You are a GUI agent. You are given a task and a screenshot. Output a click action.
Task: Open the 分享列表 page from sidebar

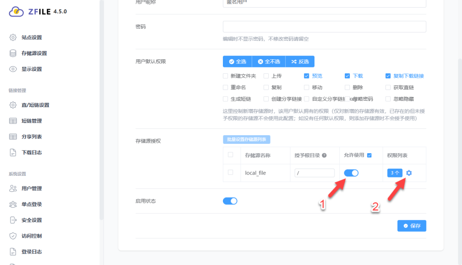(12, 137)
